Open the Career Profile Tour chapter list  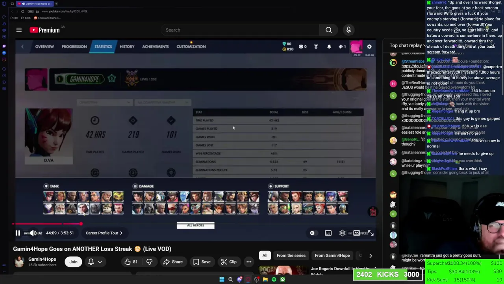coord(104,233)
